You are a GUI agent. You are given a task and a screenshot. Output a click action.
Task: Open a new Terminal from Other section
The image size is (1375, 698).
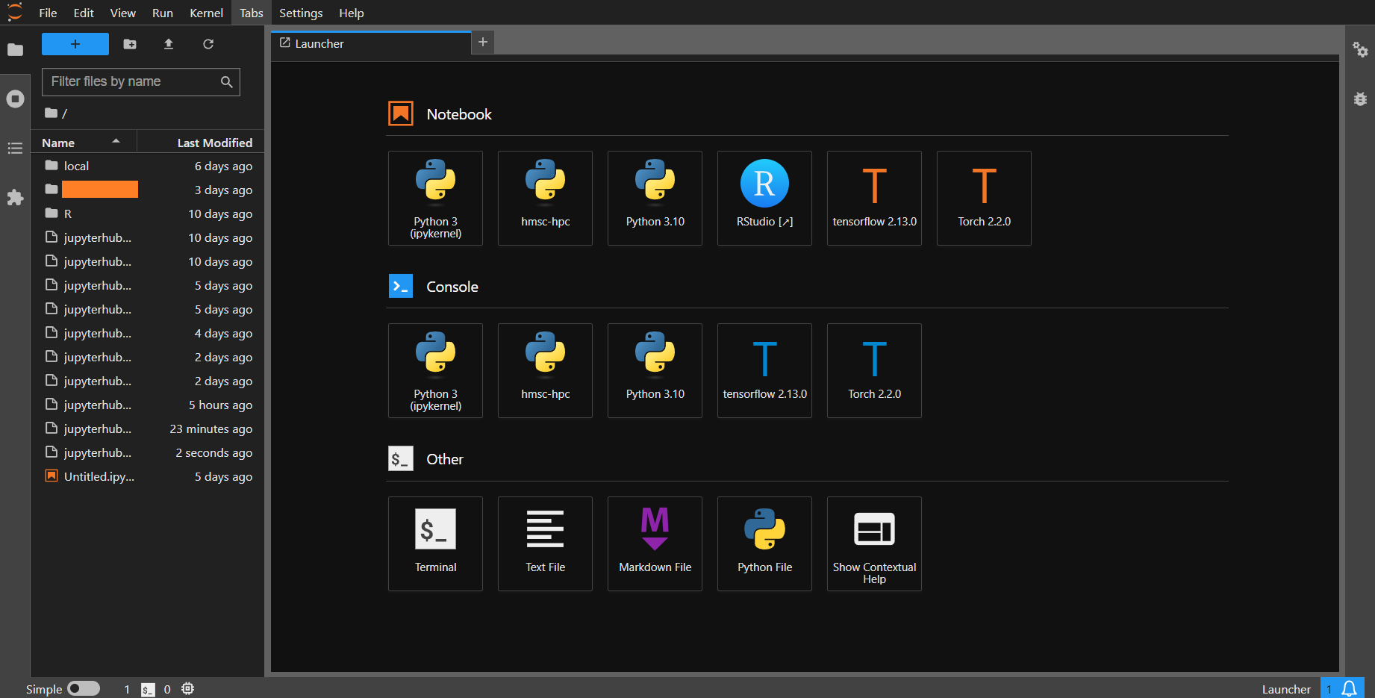click(435, 543)
